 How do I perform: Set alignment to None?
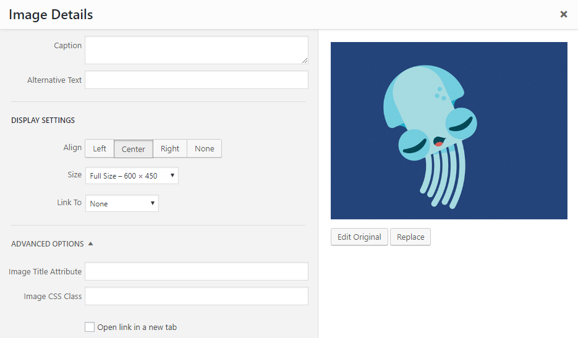pyautogui.click(x=205, y=149)
